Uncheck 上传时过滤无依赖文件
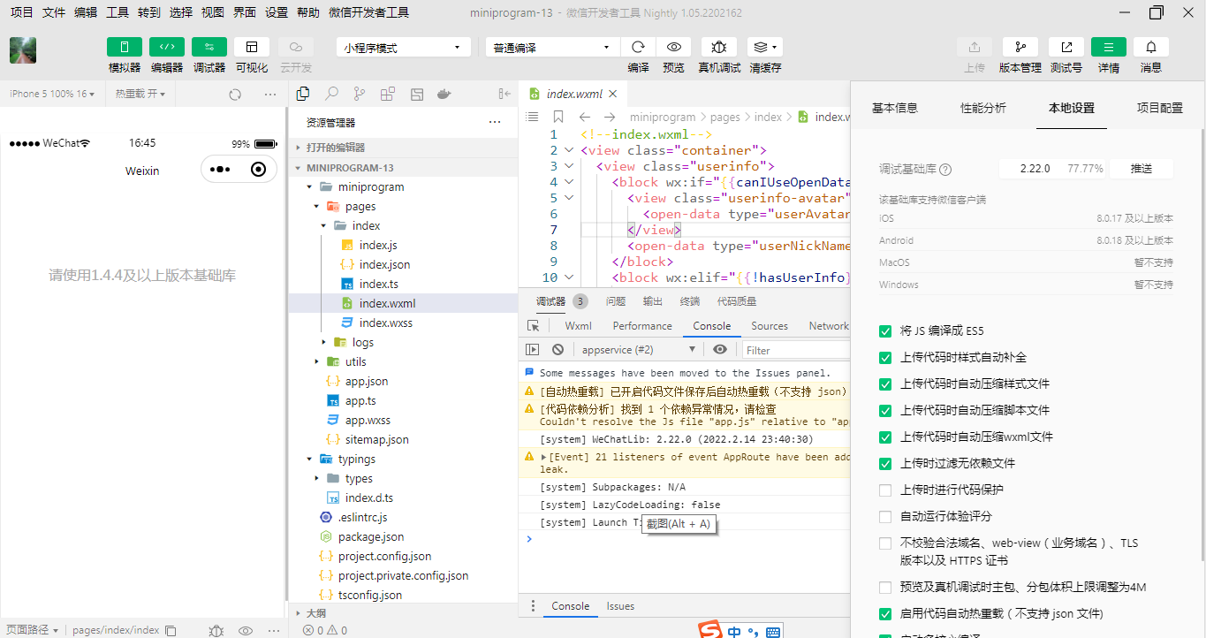The image size is (1206, 638). click(x=885, y=464)
